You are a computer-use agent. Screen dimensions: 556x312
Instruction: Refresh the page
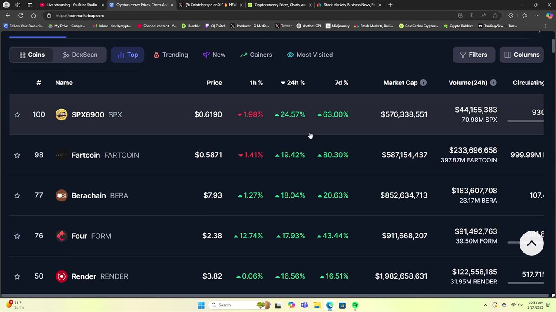20,16
